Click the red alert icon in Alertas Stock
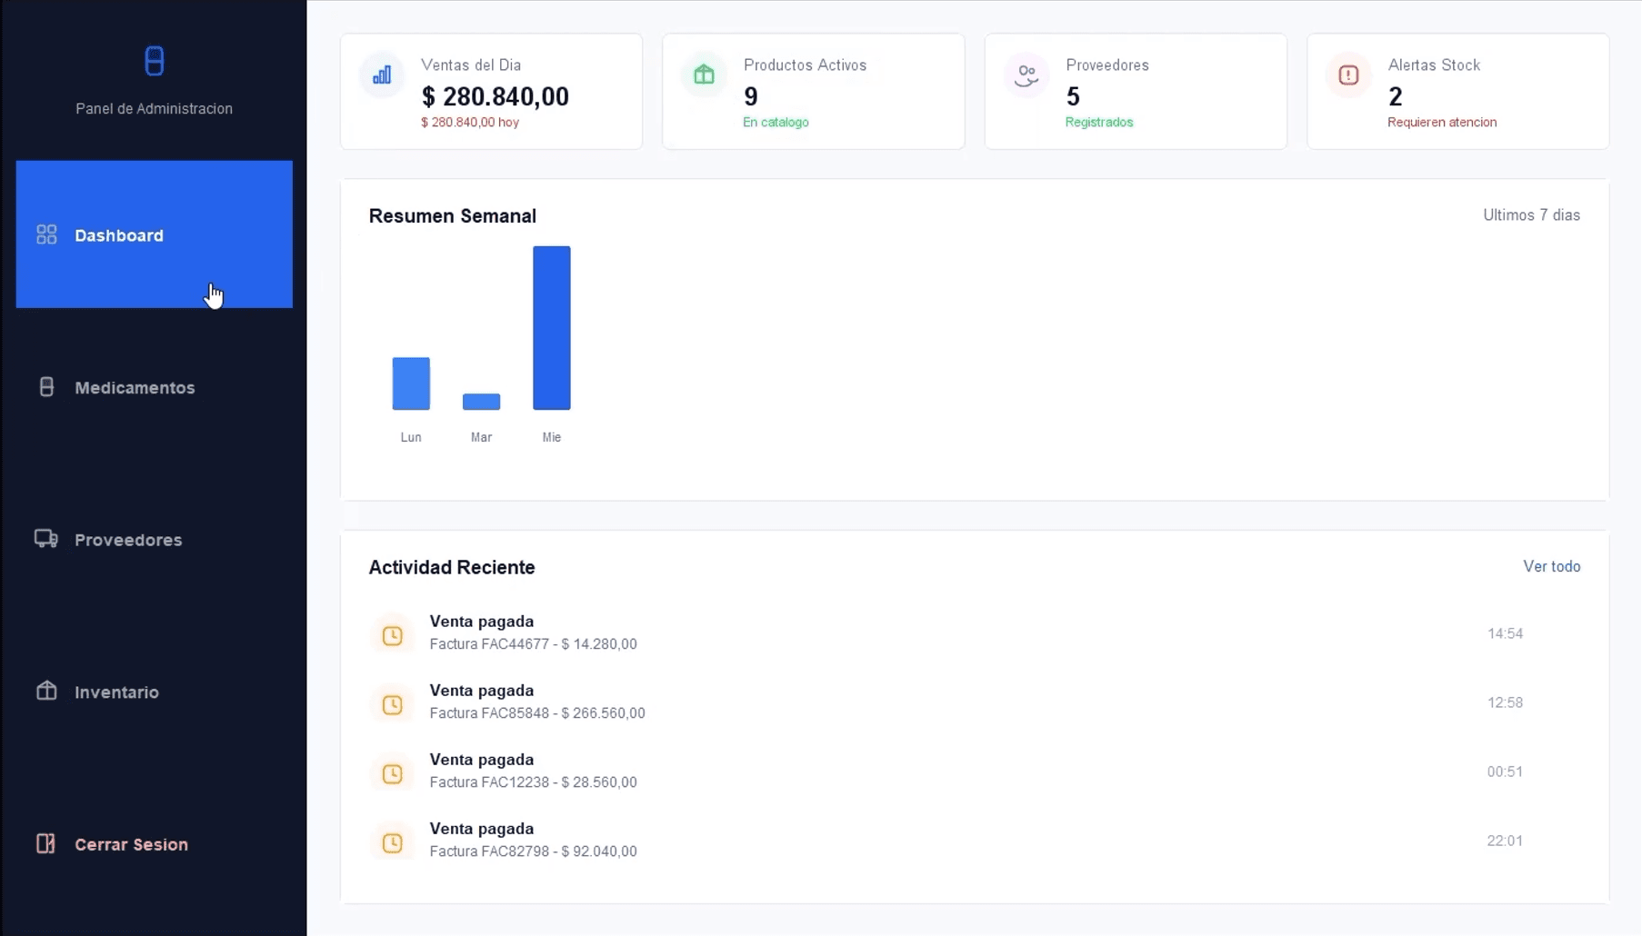 1348,75
